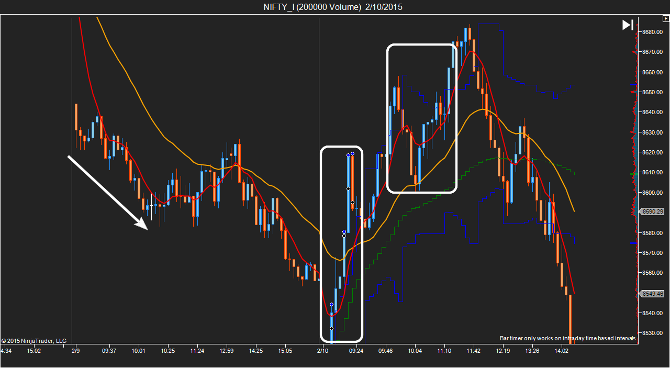Click the 14:02 time axis label

click(x=561, y=351)
